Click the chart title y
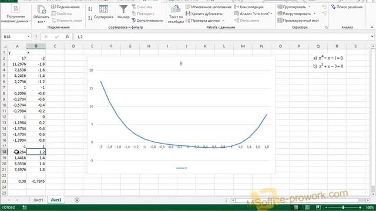 (181, 63)
